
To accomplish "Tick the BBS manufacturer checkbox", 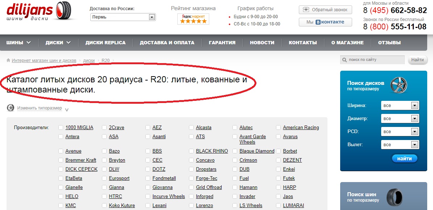I will (x=148, y=151).
